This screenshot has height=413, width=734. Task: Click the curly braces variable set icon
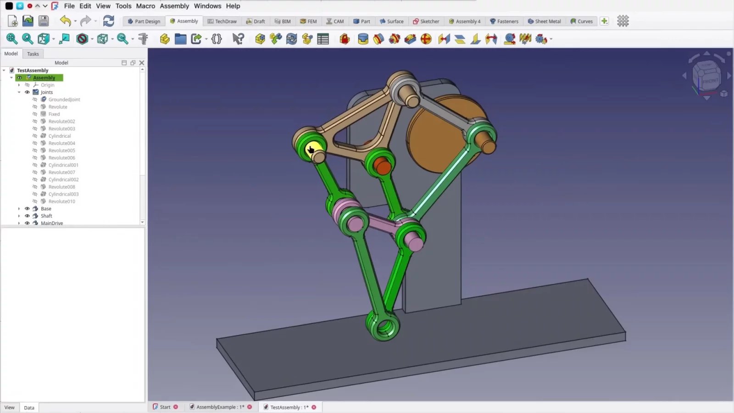pos(217,39)
